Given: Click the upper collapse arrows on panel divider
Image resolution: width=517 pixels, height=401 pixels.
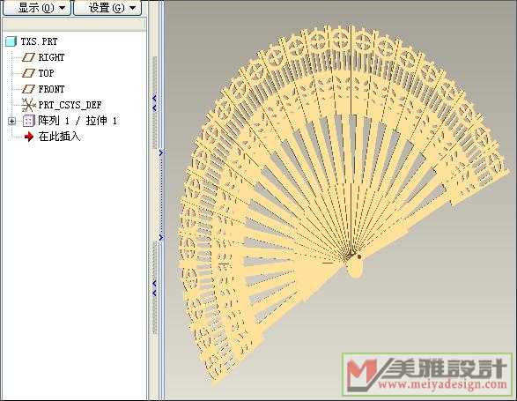Looking at the screenshot, I should (x=154, y=102).
